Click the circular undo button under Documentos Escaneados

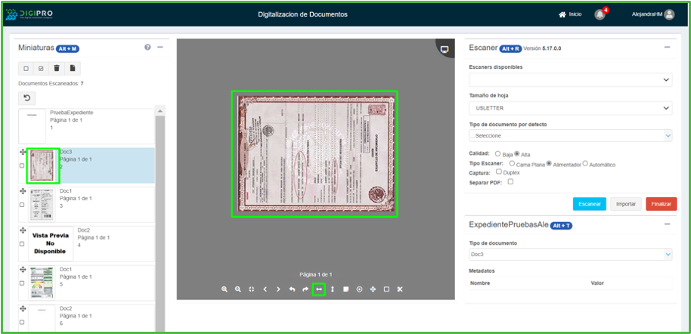click(26, 98)
